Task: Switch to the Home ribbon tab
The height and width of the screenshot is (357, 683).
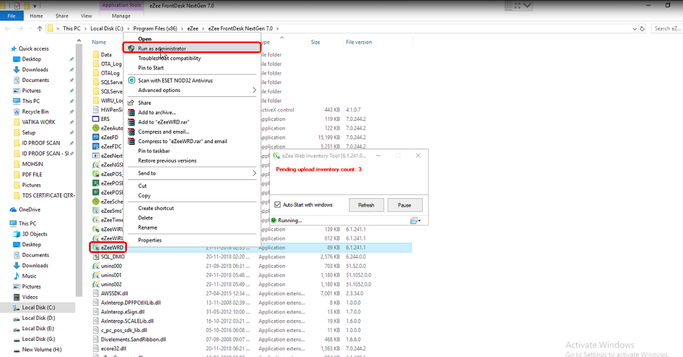Action: pyautogui.click(x=36, y=16)
